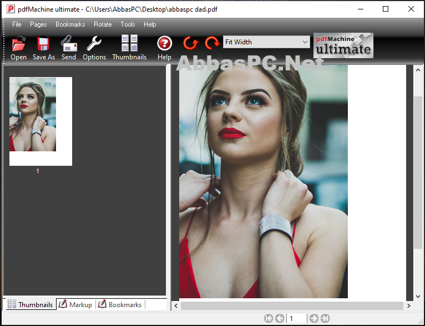
Task: Click the page number input field
Action: tap(297, 318)
